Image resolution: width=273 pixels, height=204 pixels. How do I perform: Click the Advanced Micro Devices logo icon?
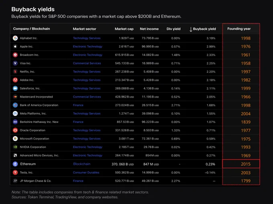pyautogui.click(x=15, y=155)
